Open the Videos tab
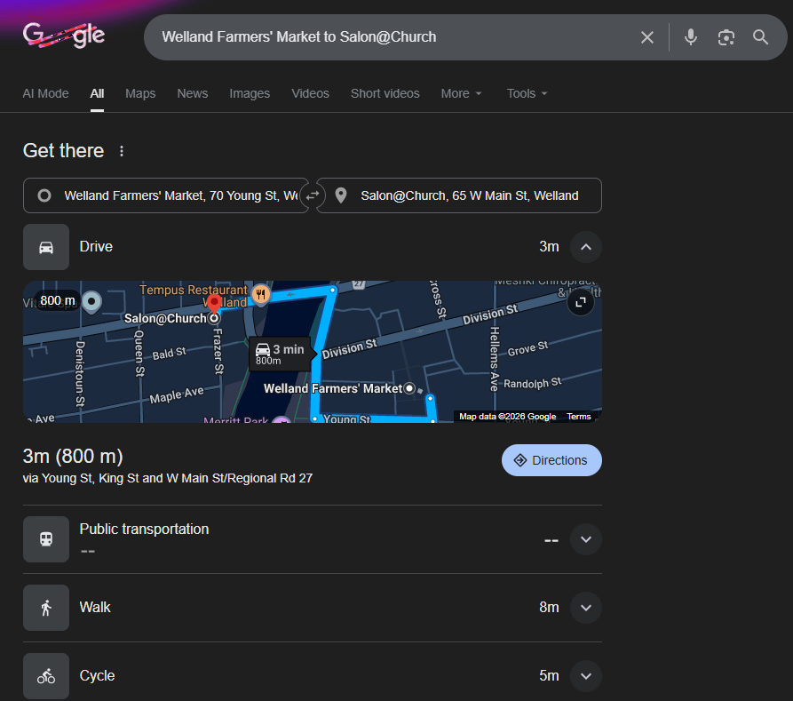793x701 pixels. tap(310, 93)
